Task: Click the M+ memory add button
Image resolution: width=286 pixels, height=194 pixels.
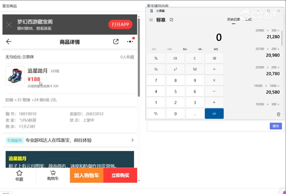Action: click(185, 49)
